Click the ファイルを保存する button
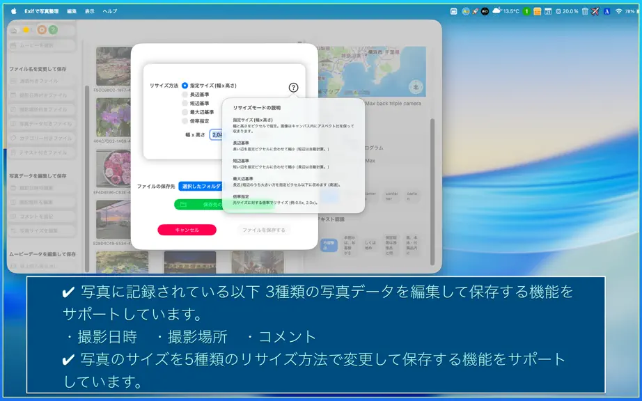The height and width of the screenshot is (401, 642). coord(264,230)
